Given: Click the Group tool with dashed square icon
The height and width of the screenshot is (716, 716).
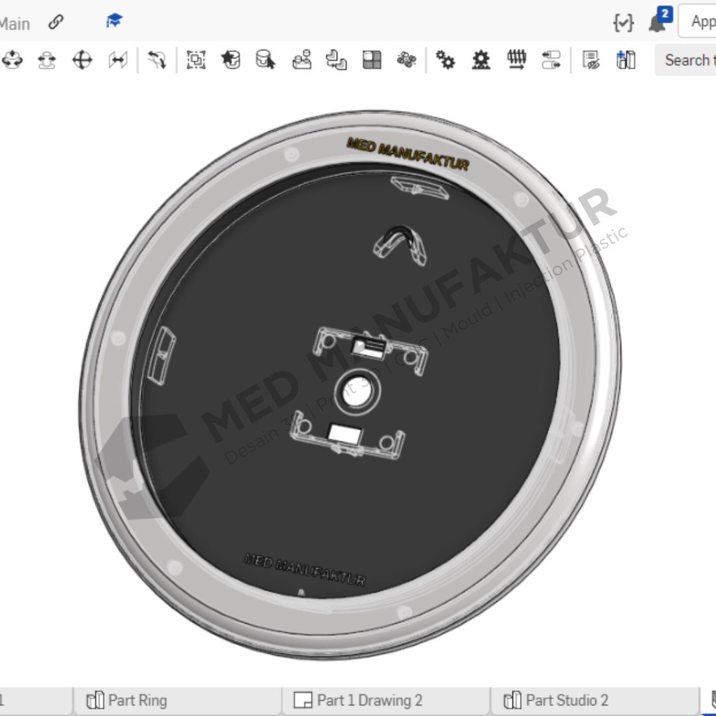Looking at the screenshot, I should (196, 60).
